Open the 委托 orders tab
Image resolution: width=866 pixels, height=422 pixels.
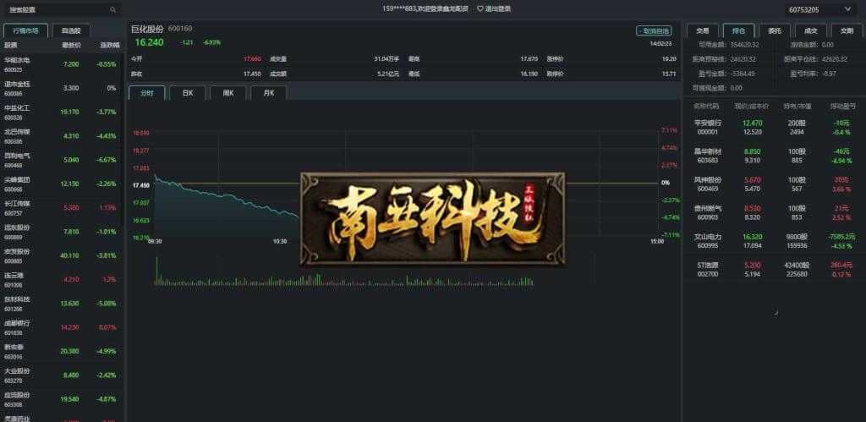tap(775, 31)
